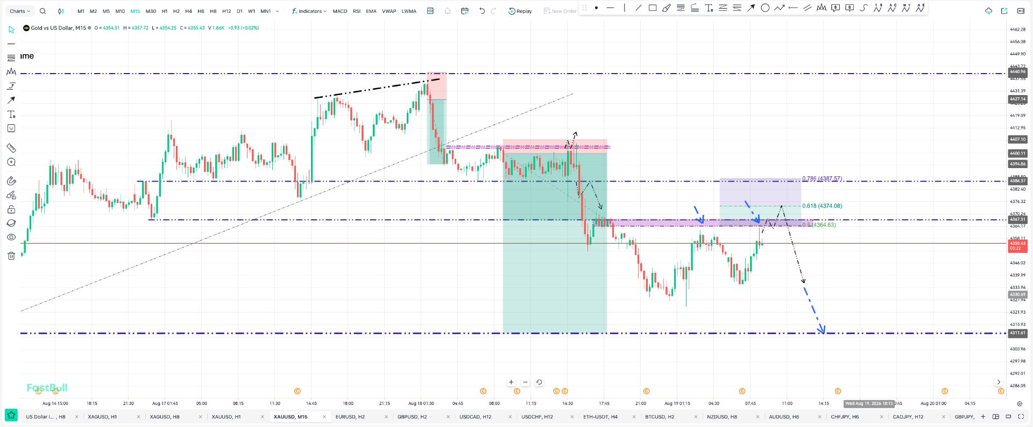Screen dimensions: 1033x427
Task: Open chart settings gear near time axis
Action: [1020, 404]
